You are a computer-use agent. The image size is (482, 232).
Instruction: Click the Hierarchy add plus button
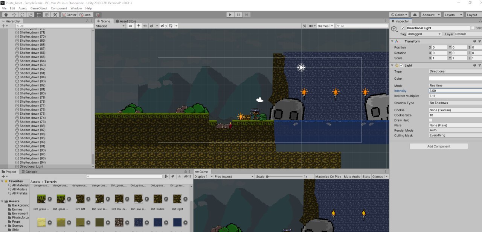(x=4, y=26)
